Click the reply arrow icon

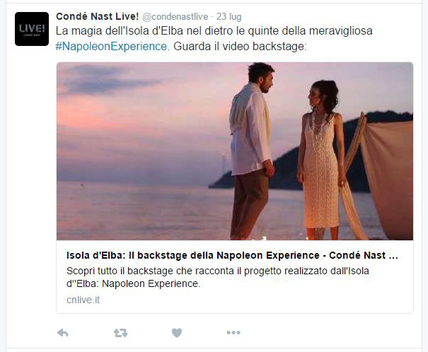[x=62, y=333]
